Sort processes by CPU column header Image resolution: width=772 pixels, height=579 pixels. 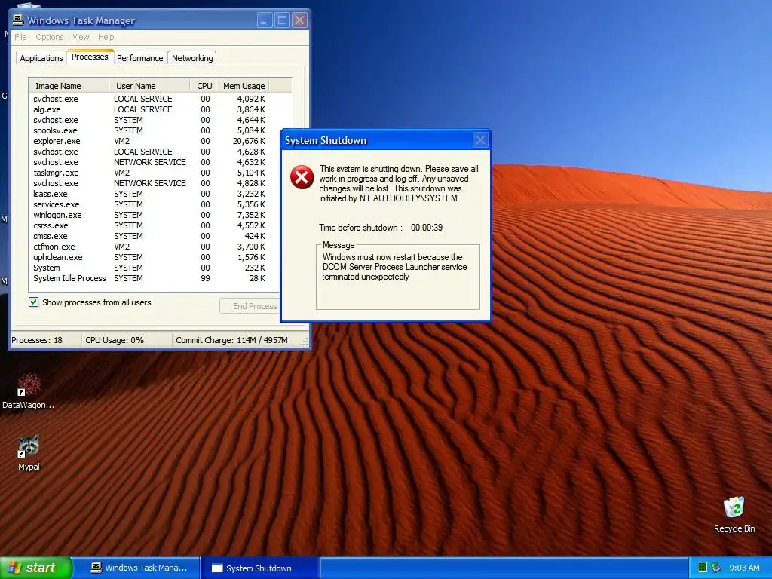click(204, 86)
